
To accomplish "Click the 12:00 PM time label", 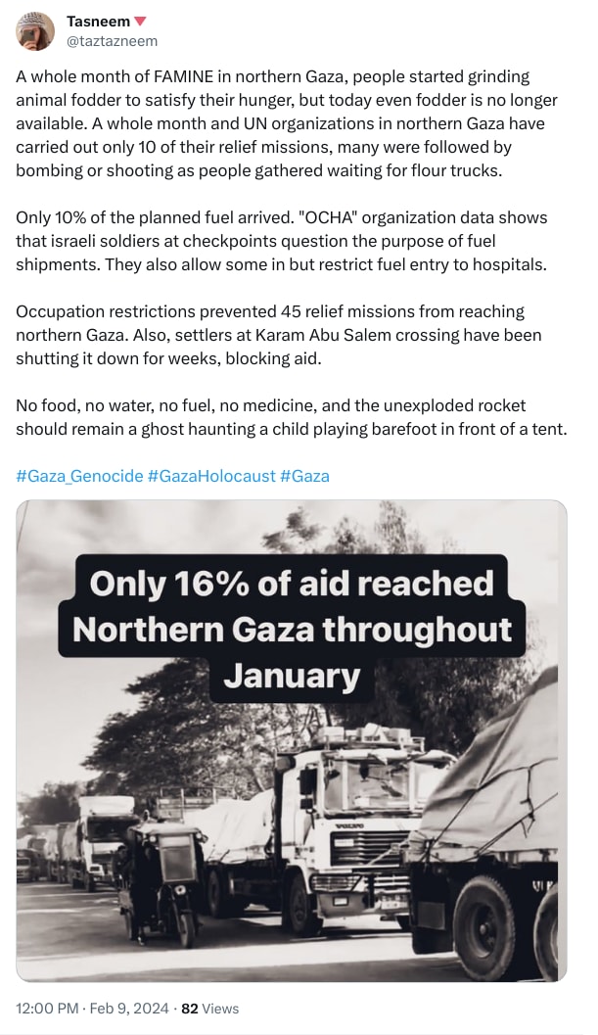I will [x=42, y=1009].
